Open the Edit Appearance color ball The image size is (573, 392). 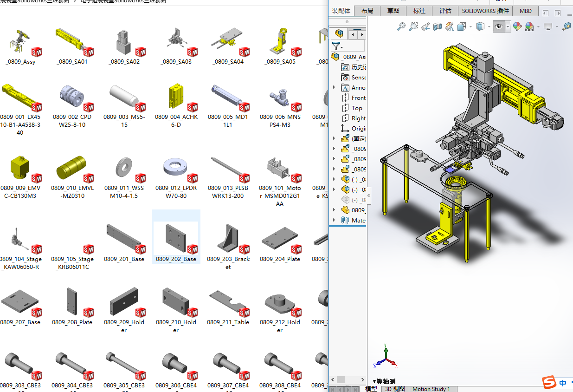516,26
